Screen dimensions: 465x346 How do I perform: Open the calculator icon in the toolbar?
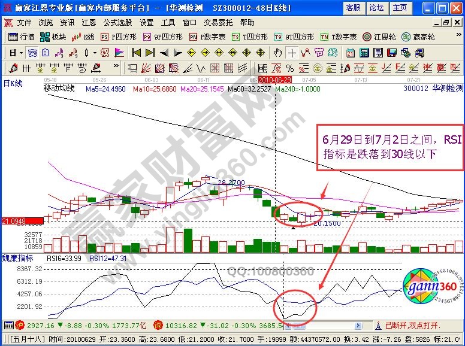pos(363,53)
